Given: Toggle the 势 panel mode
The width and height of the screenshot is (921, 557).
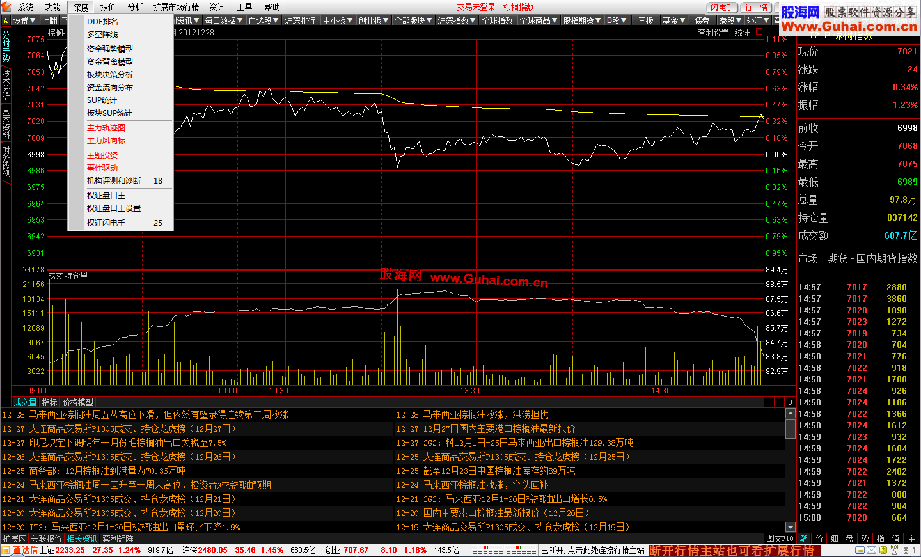Looking at the screenshot, I should tap(865, 538).
